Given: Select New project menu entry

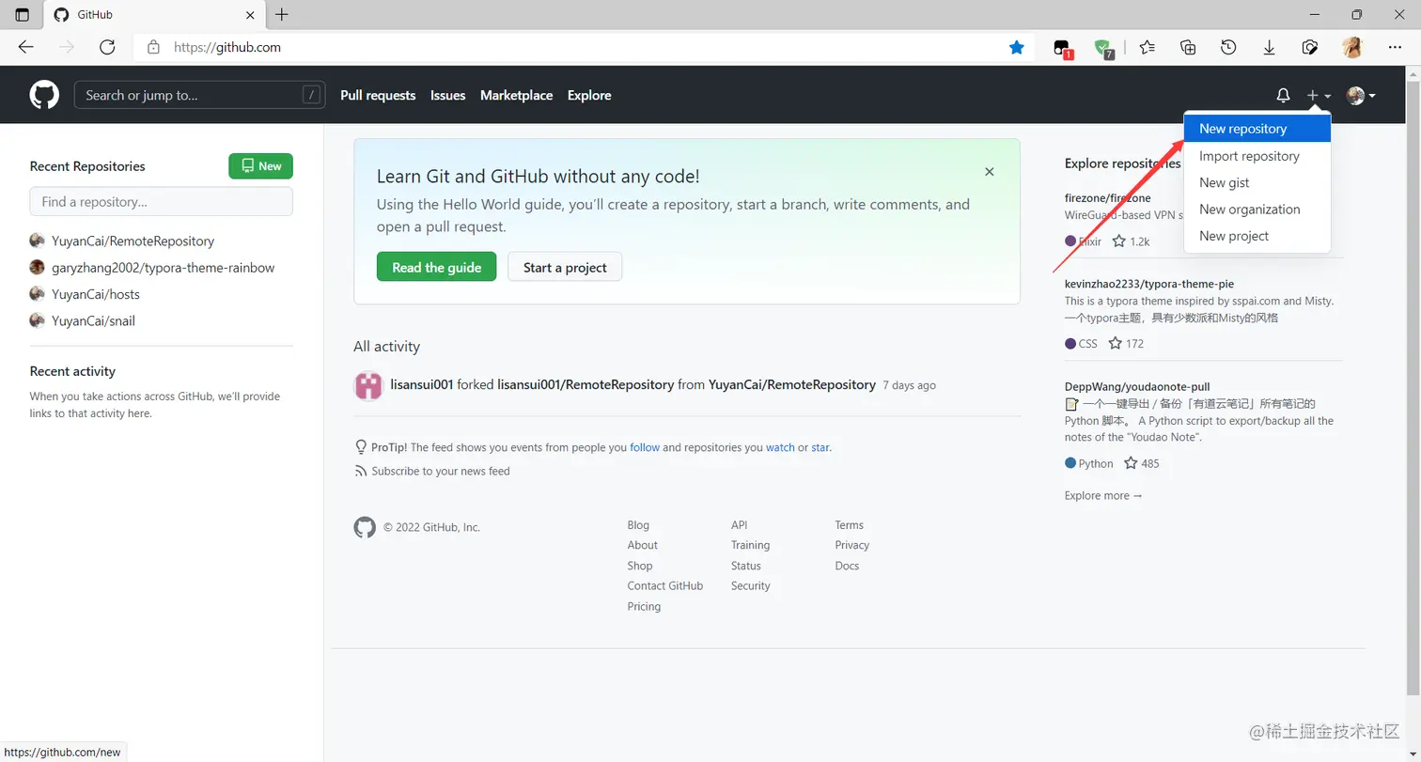Looking at the screenshot, I should [x=1257, y=236].
